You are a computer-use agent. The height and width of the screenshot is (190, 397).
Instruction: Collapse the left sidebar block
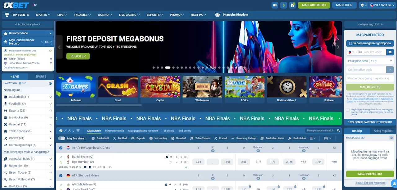tap(28, 24)
